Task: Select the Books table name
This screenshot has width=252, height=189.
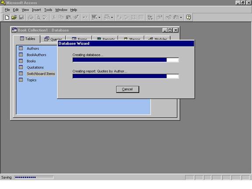Action: tap(31, 61)
